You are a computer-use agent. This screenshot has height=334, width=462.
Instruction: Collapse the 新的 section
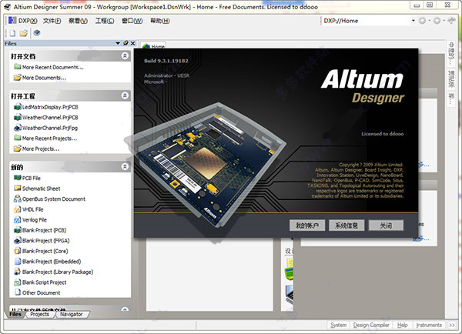coord(125,167)
